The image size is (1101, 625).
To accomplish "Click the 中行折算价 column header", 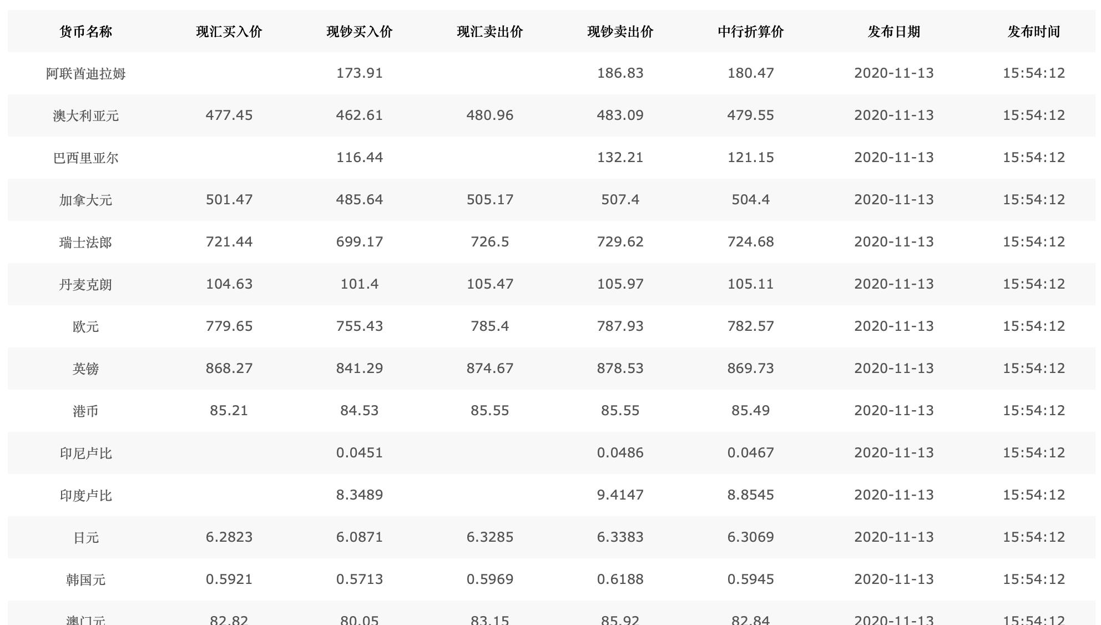I will coord(751,32).
